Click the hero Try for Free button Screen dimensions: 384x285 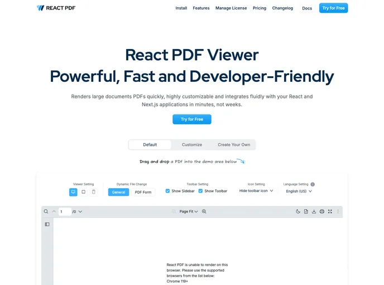(192, 119)
